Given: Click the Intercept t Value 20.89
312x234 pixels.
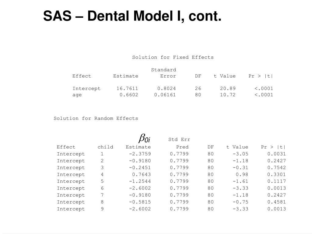Looking at the screenshot, I should 228,88.
